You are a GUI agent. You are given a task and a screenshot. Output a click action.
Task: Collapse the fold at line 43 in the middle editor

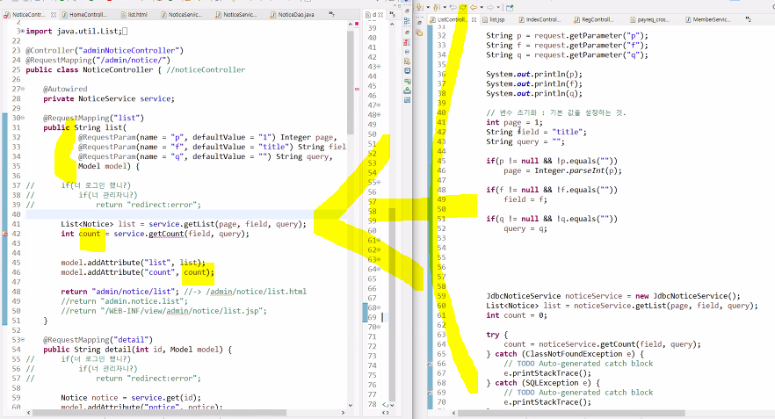coord(379,67)
